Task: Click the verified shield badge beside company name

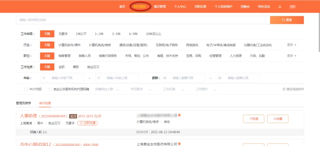Action: [179, 115]
